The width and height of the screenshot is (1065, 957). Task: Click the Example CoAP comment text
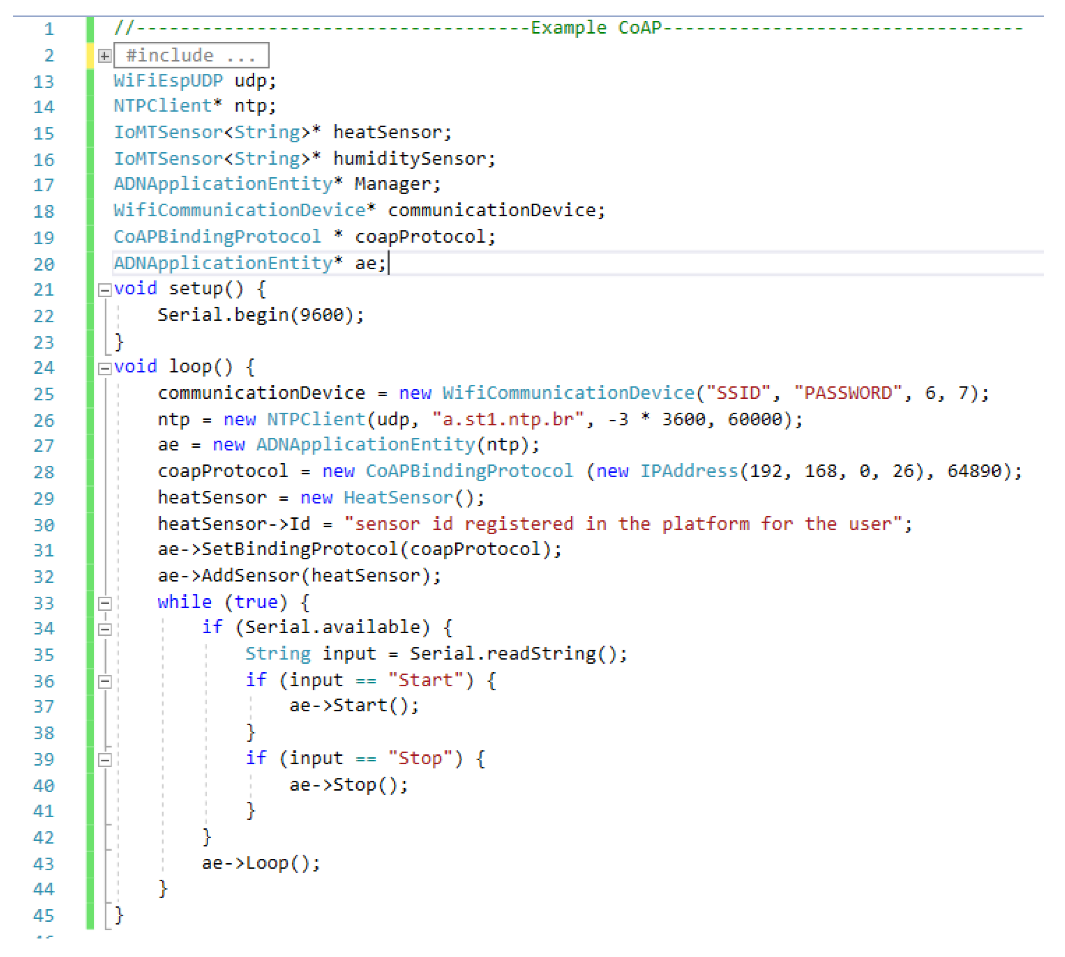[x=596, y=28]
